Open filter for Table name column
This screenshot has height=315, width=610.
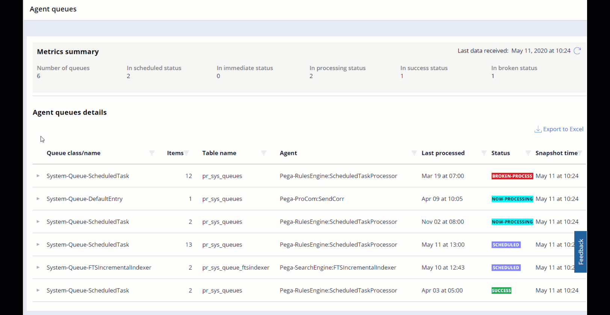click(x=264, y=153)
